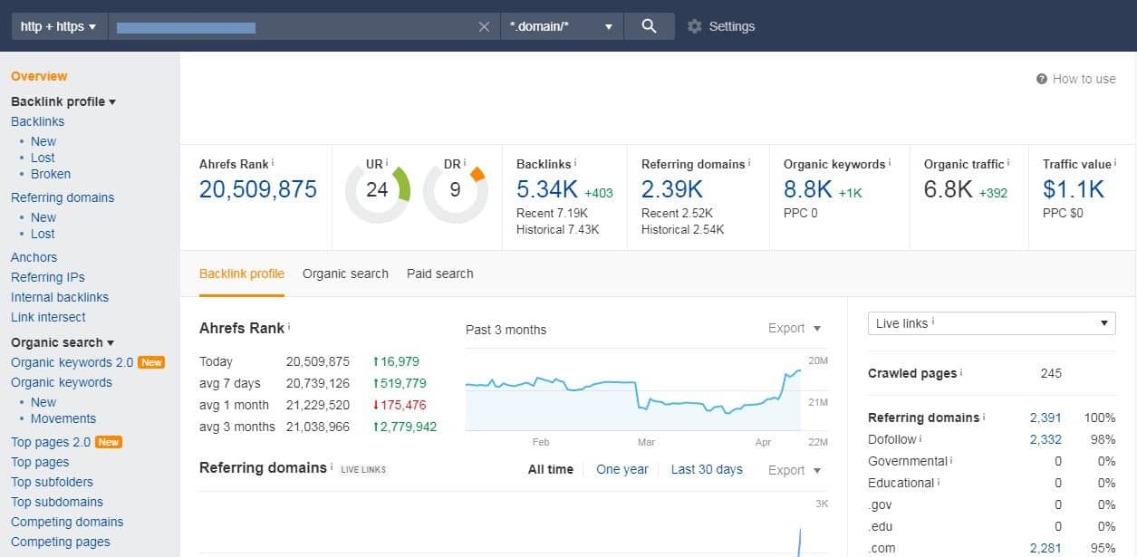This screenshot has width=1137, height=557.
Task: Collapse the Organic search sidebar section
Action: 63,342
